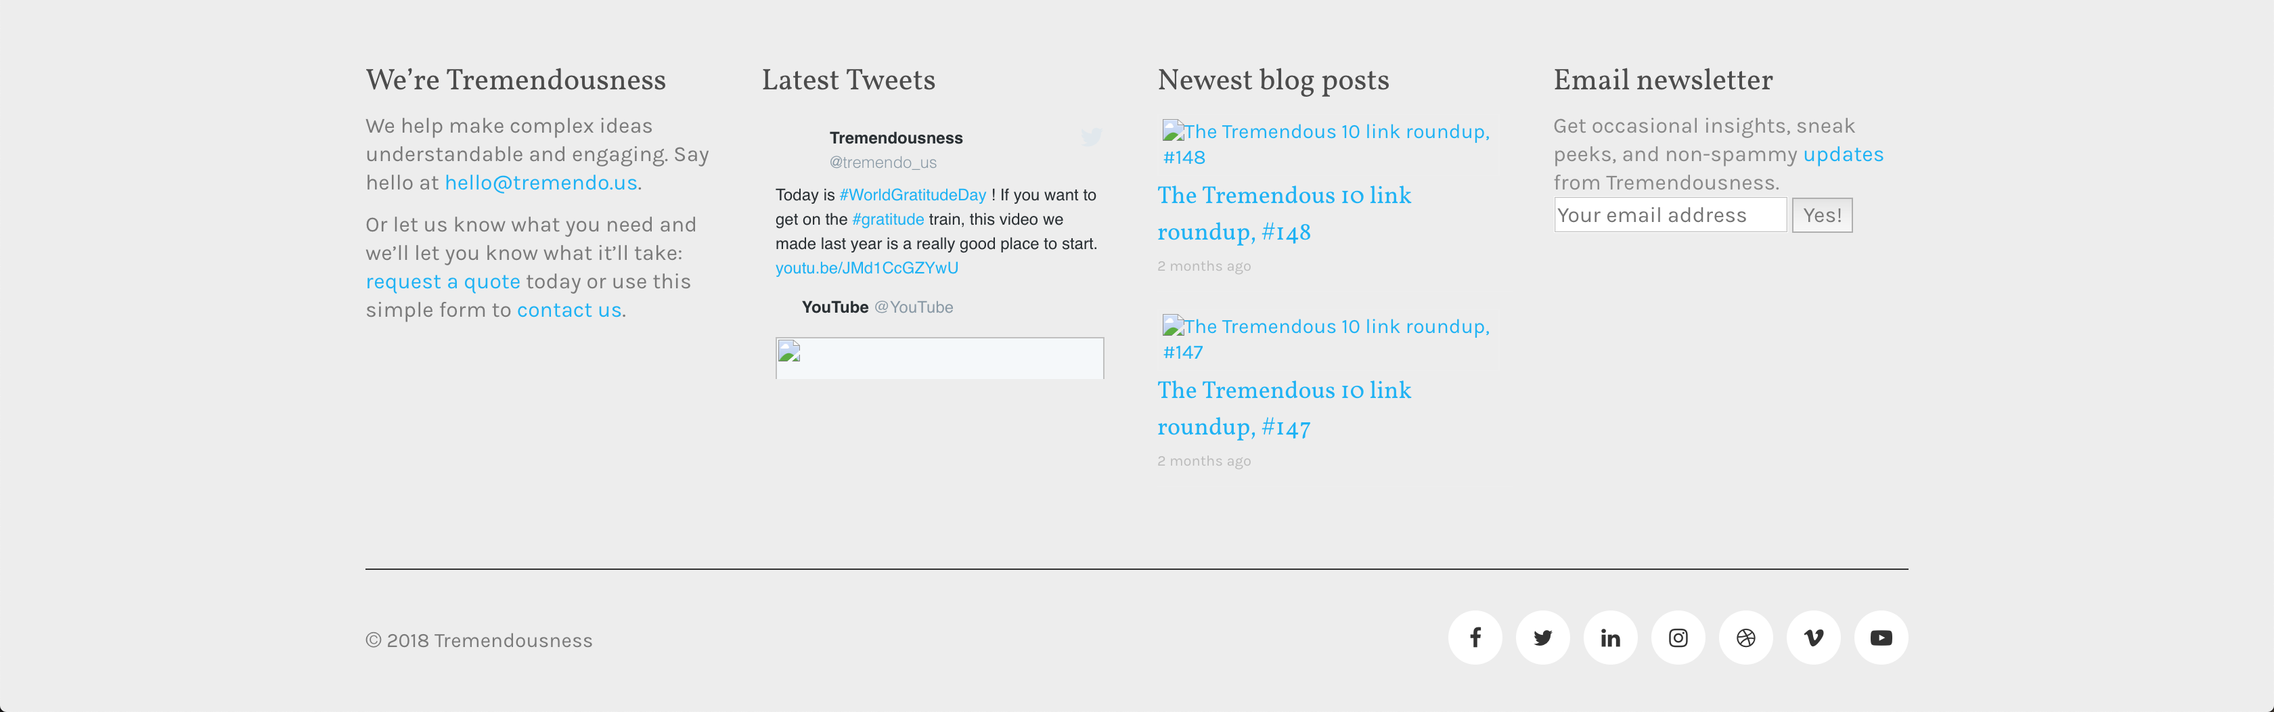Click the hello@tremendo.us email link
Image resolution: width=2274 pixels, height=712 pixels.
pyautogui.click(x=540, y=183)
